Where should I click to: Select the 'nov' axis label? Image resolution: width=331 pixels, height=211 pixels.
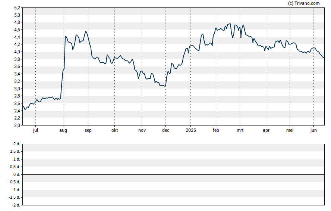point(142,130)
